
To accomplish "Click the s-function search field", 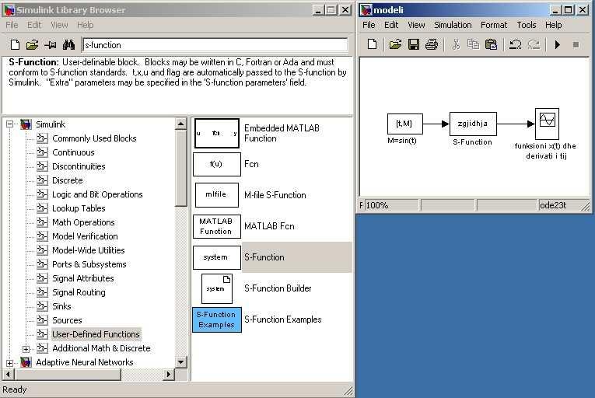I will click(215, 45).
